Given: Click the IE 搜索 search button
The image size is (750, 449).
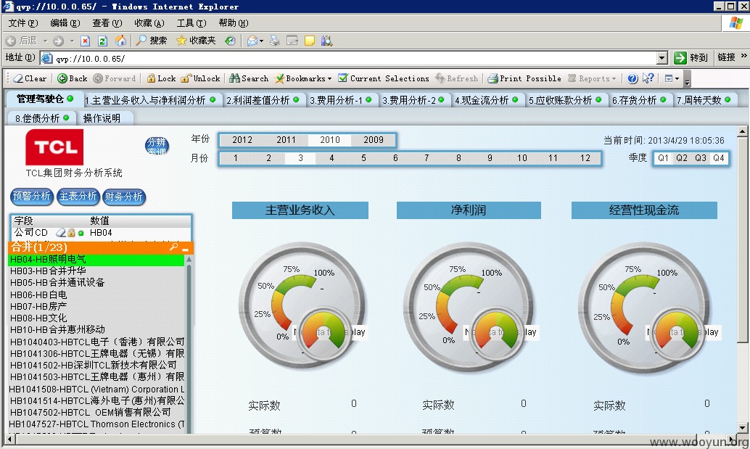Looking at the screenshot, I should click(x=151, y=41).
